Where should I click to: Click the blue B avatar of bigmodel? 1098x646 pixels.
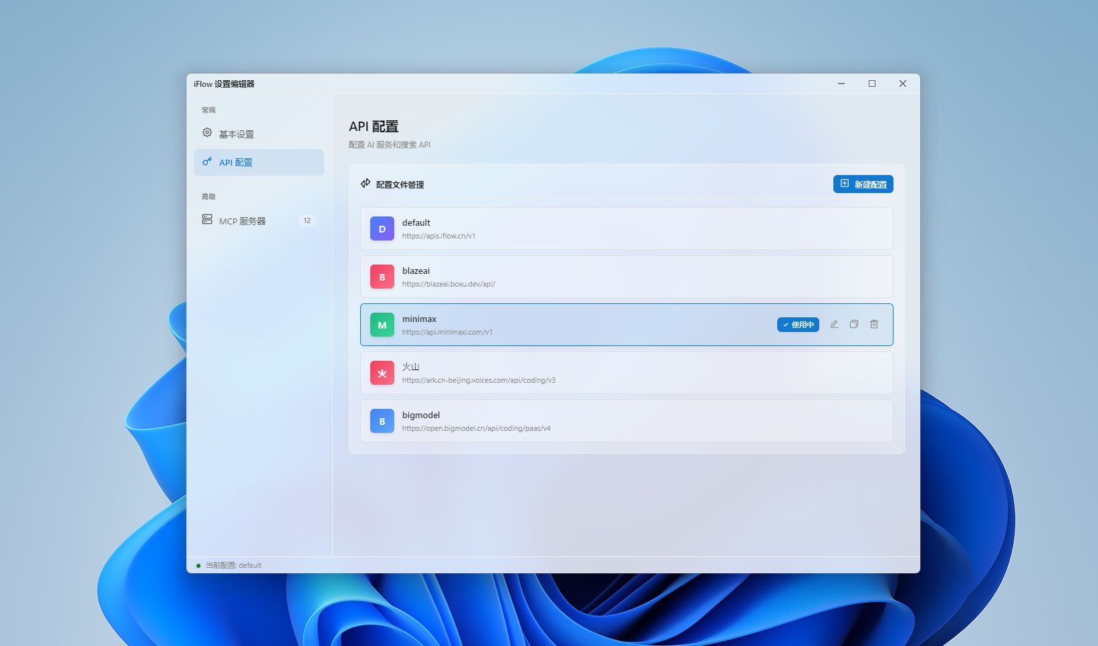pyautogui.click(x=382, y=421)
